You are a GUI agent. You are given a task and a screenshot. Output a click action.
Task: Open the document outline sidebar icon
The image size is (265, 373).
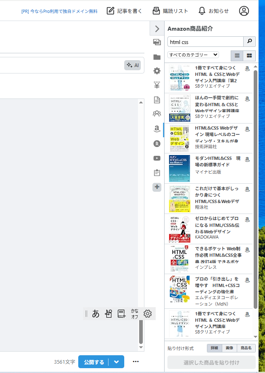click(157, 100)
